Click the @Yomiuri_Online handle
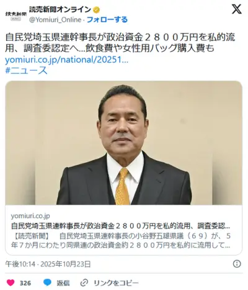The height and width of the screenshot is (290, 248). pos(55,20)
